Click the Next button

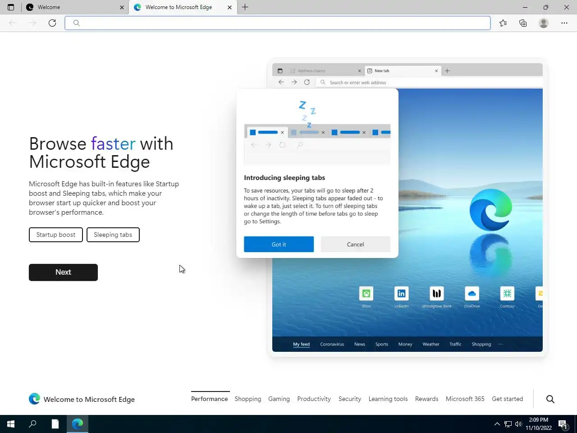click(63, 272)
